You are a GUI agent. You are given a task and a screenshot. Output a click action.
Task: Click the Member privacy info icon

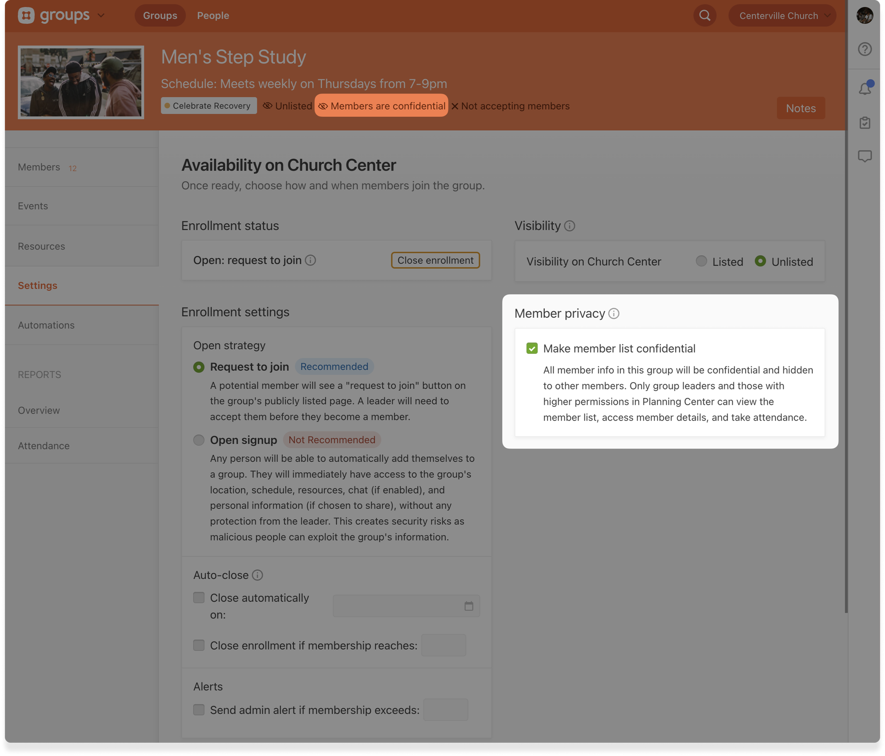point(614,314)
